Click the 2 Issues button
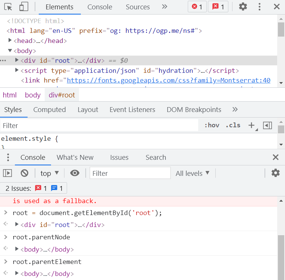 tap(34, 188)
